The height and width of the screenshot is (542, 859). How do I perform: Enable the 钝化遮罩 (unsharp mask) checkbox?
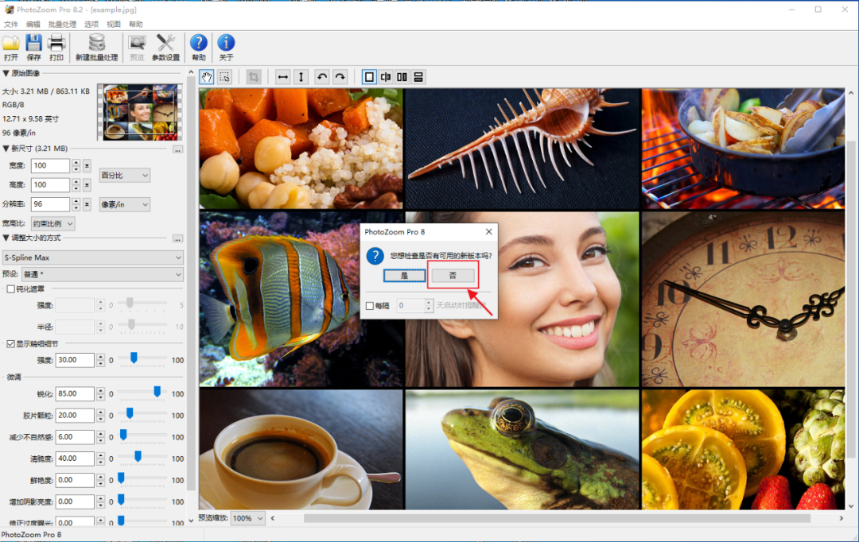pyautogui.click(x=10, y=289)
